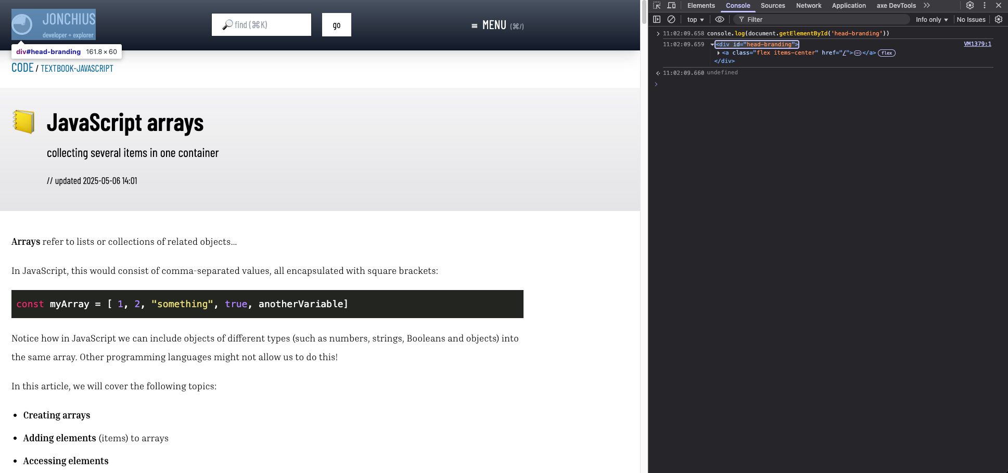Focus the console Filter field
The width and height of the screenshot is (1008, 473).
click(821, 20)
